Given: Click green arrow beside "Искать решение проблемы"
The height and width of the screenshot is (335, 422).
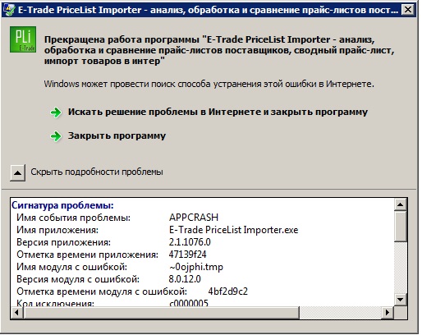Looking at the screenshot, I should click(x=56, y=112).
